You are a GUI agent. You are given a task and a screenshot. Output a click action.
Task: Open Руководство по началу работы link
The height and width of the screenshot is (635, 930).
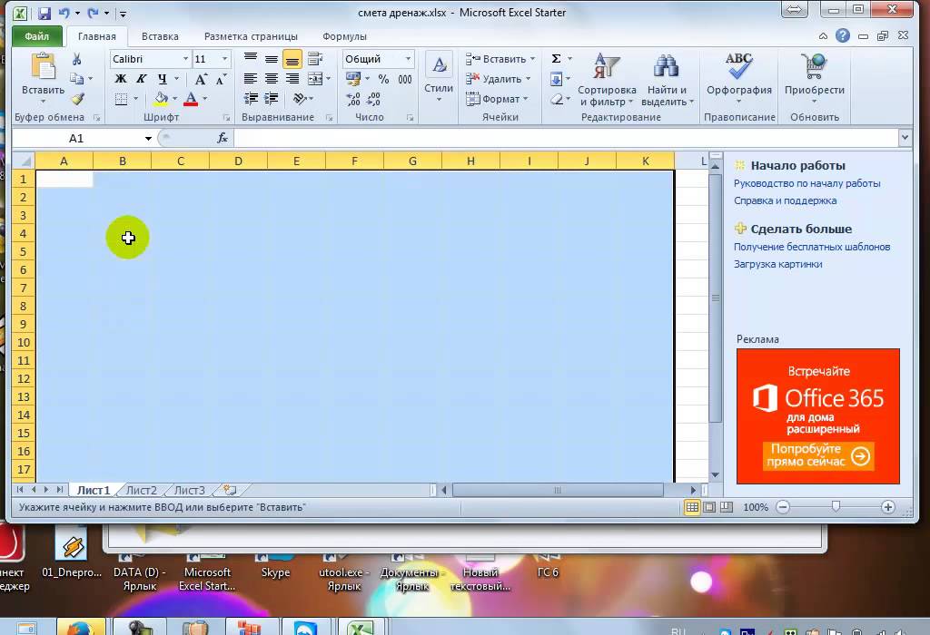(x=806, y=183)
